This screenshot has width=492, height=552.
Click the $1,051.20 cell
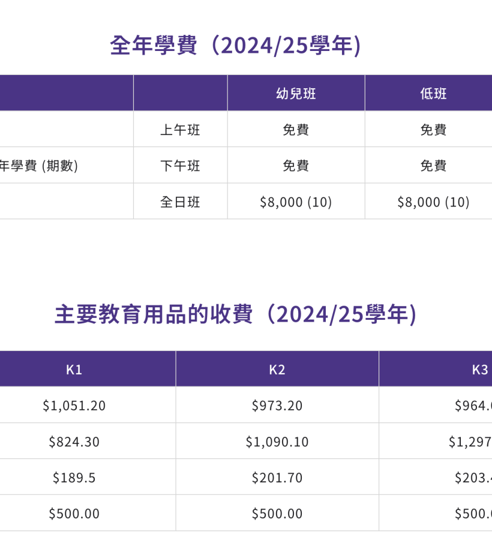click(x=74, y=406)
